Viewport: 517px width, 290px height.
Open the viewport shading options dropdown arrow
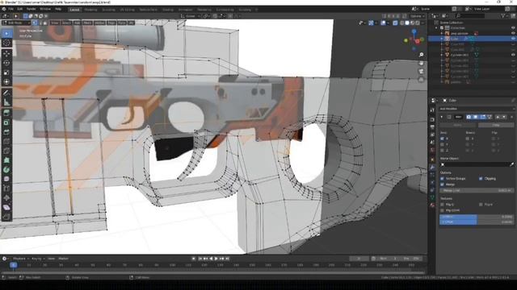pos(422,23)
